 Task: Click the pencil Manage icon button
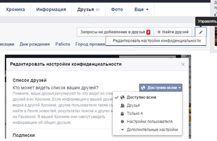pyautogui.click(x=201, y=32)
